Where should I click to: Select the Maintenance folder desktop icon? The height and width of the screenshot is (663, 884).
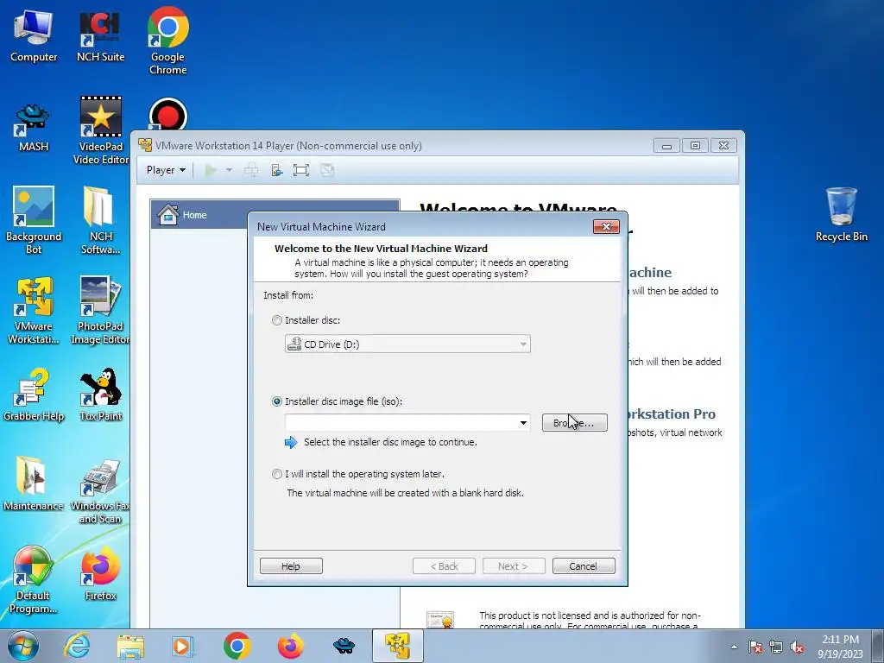tap(34, 483)
